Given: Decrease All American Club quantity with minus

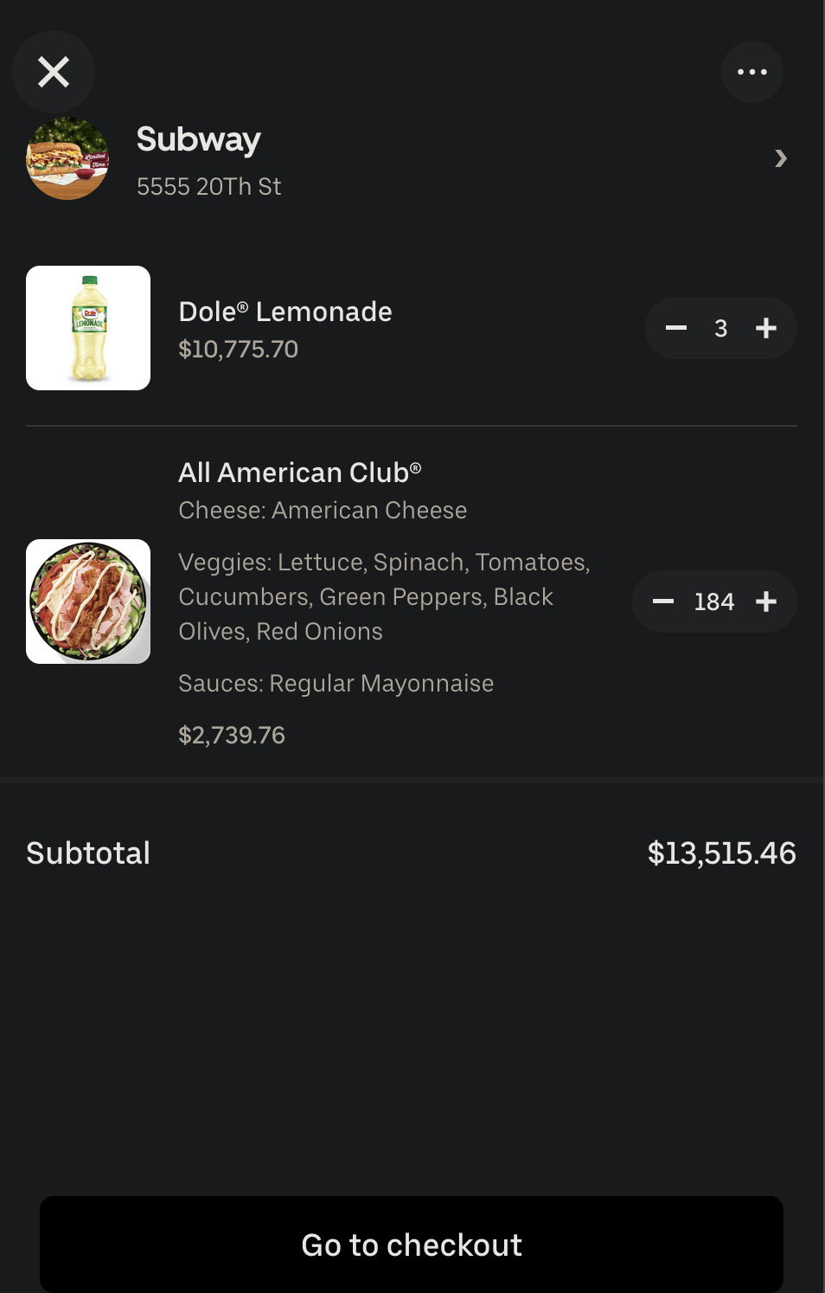Looking at the screenshot, I should (663, 601).
